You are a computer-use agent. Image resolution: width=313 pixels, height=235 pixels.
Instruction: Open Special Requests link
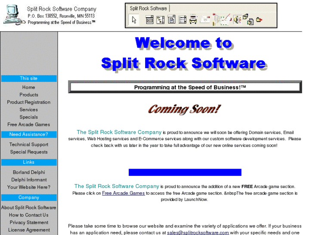click(x=29, y=152)
